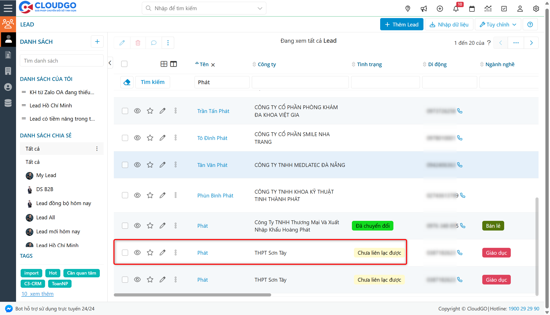Collapse the left list sidebar panel
The image size is (550, 315).
tap(110, 63)
